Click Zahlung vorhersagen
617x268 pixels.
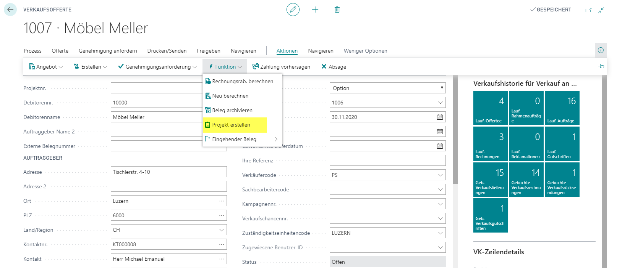click(281, 67)
